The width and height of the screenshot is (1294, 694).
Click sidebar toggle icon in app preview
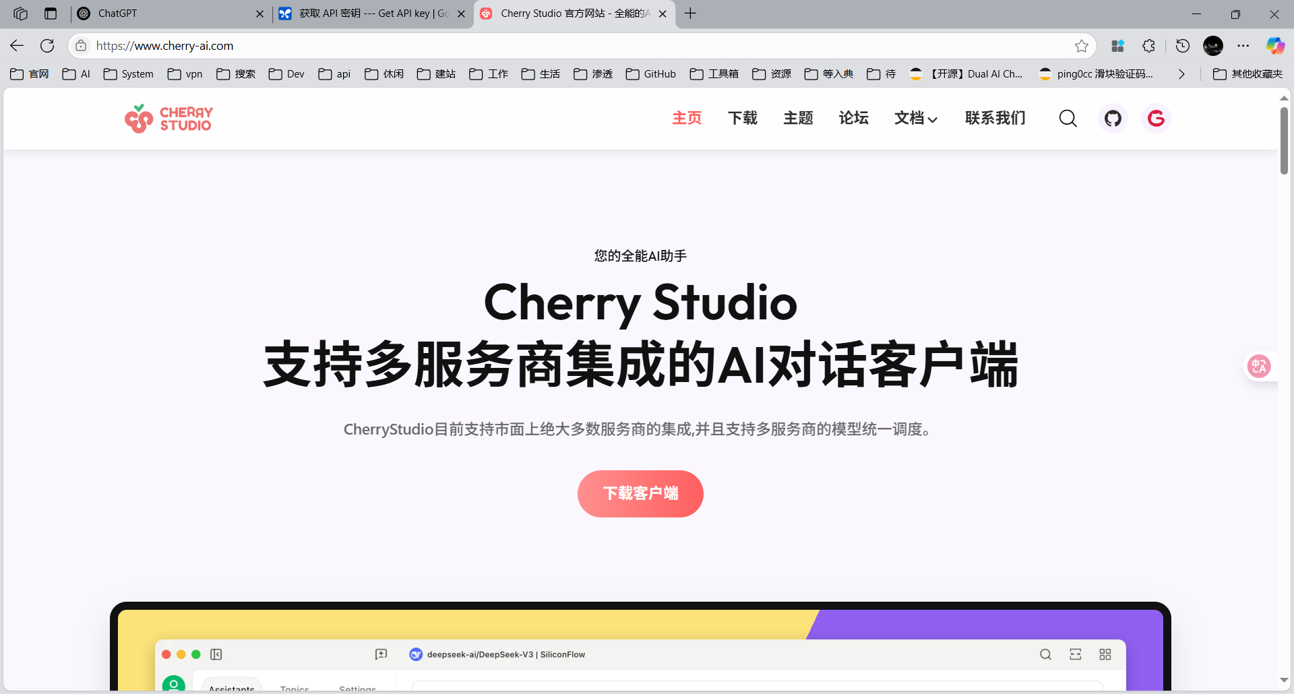(x=216, y=654)
